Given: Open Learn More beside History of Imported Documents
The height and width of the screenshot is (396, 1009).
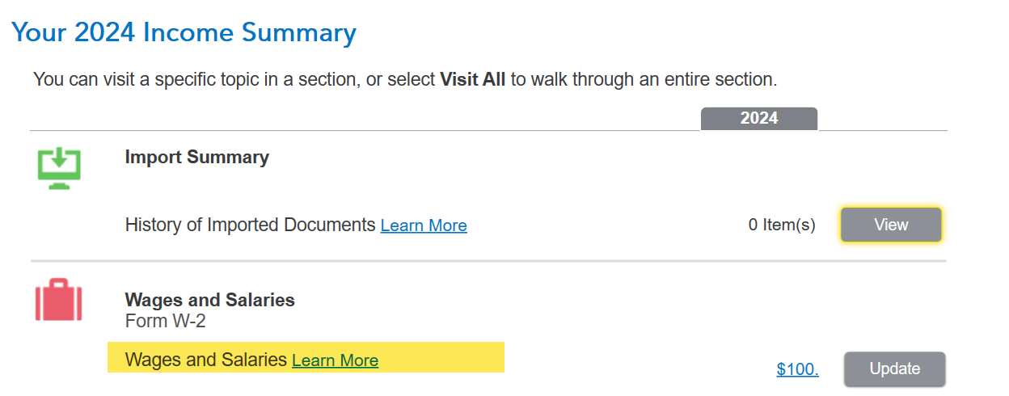Looking at the screenshot, I should click(x=424, y=225).
